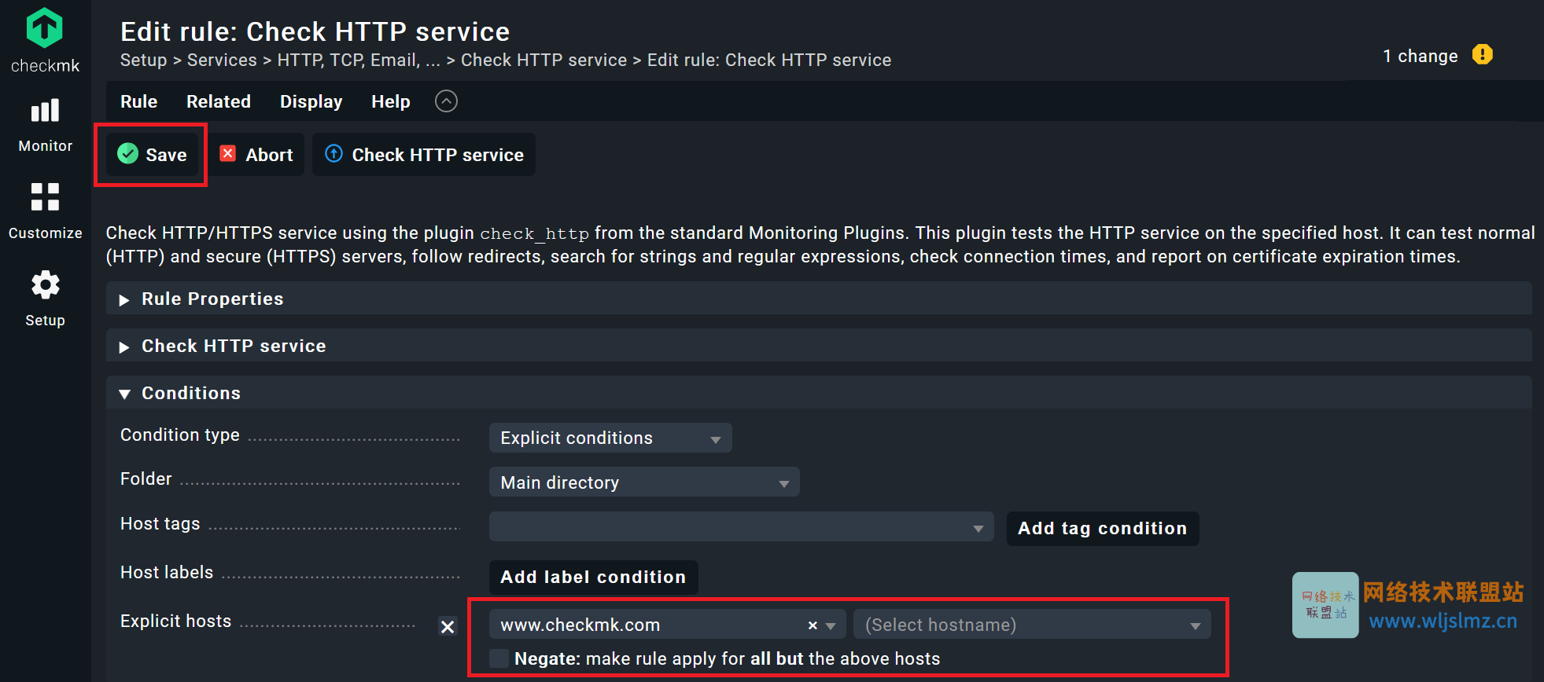
Task: Click the Explicit hosts label
Action: tap(176, 621)
